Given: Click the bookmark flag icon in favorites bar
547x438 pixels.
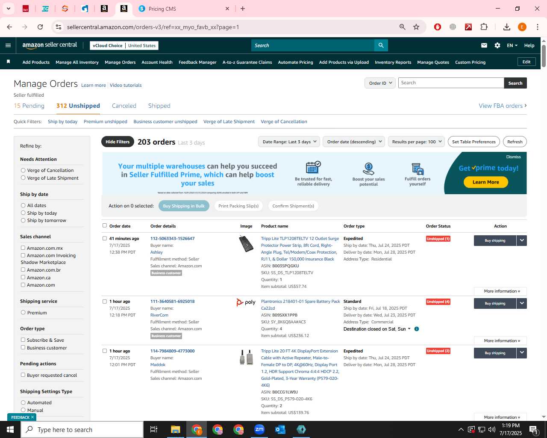Looking at the screenshot, I should 8,62.
